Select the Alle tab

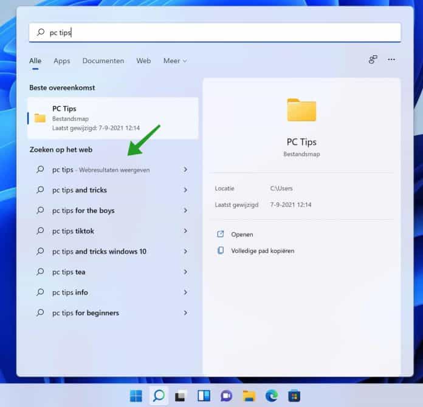click(x=35, y=61)
